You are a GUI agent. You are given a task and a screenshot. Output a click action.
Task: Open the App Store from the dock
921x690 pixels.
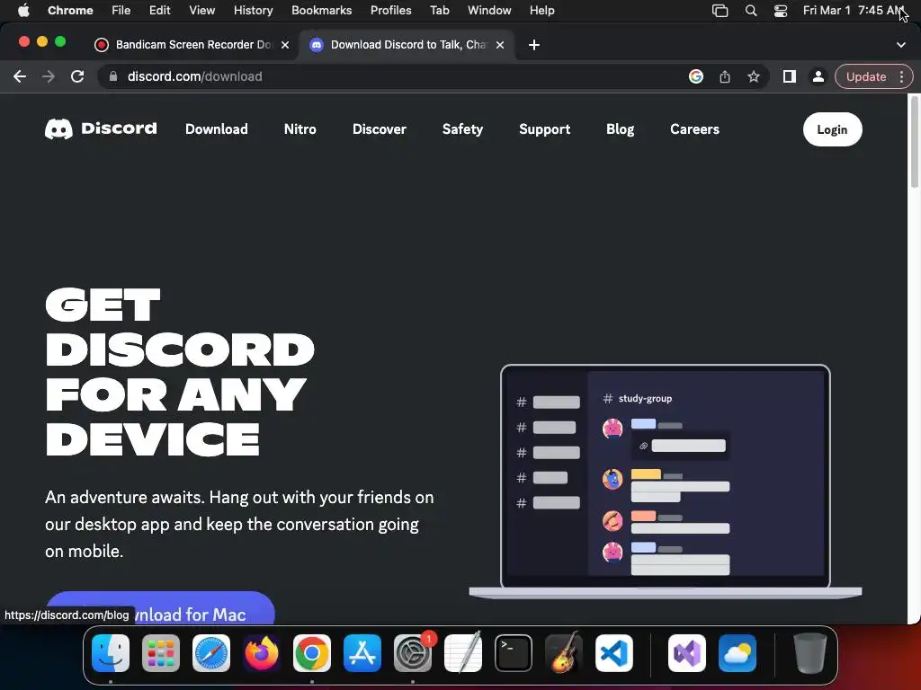pos(362,653)
